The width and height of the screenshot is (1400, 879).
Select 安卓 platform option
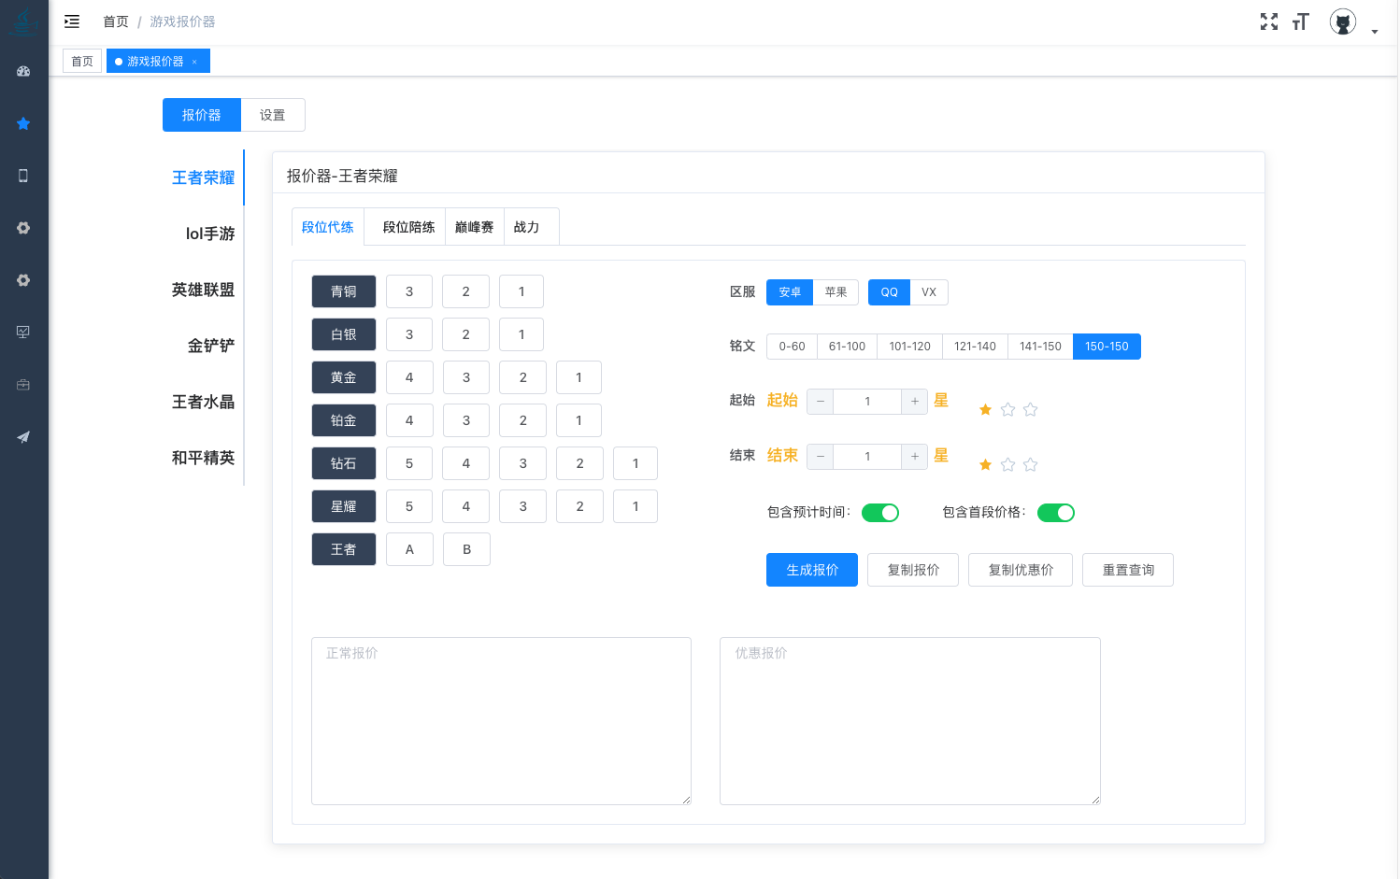(790, 292)
